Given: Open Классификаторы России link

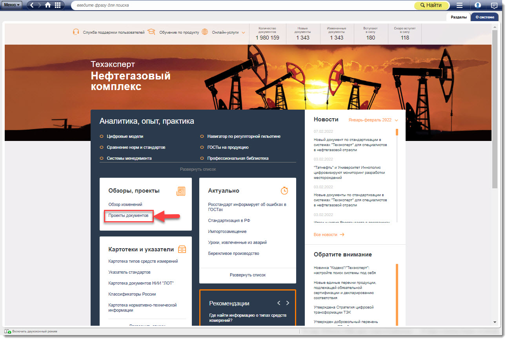Looking at the screenshot, I should (132, 294).
